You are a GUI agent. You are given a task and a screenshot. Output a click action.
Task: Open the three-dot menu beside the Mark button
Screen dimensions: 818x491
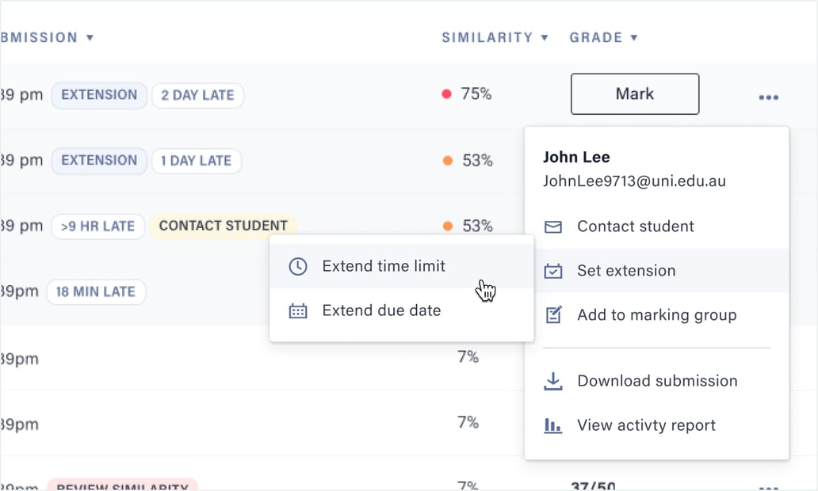click(768, 96)
